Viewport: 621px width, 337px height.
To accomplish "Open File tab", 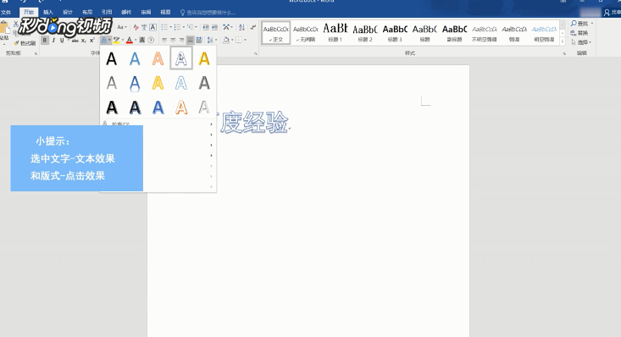I will pyautogui.click(x=6, y=12).
